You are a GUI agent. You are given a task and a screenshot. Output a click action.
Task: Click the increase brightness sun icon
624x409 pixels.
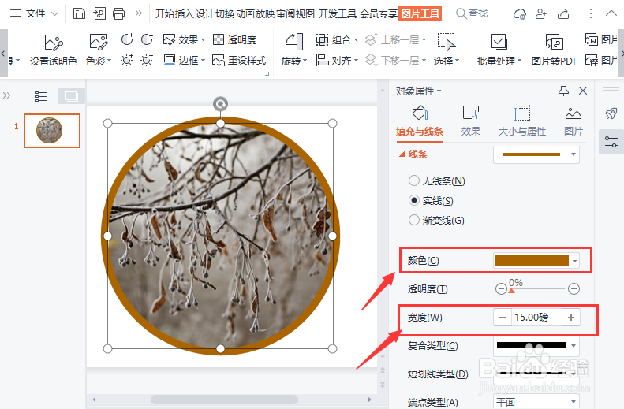(x=127, y=61)
